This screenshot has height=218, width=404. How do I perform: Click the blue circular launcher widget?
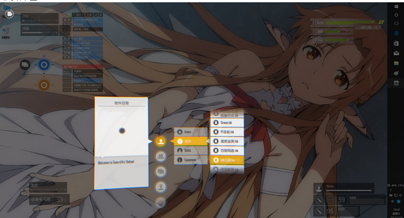(x=44, y=65)
